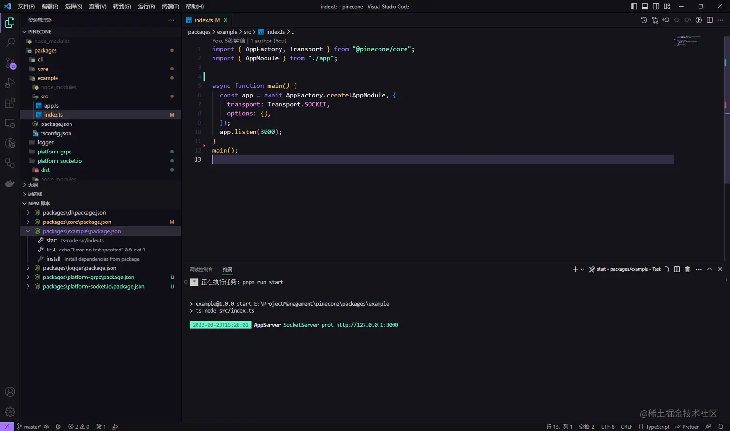The image size is (730, 431).
Task: Click the Prettier status bar item
Action: 687,427
